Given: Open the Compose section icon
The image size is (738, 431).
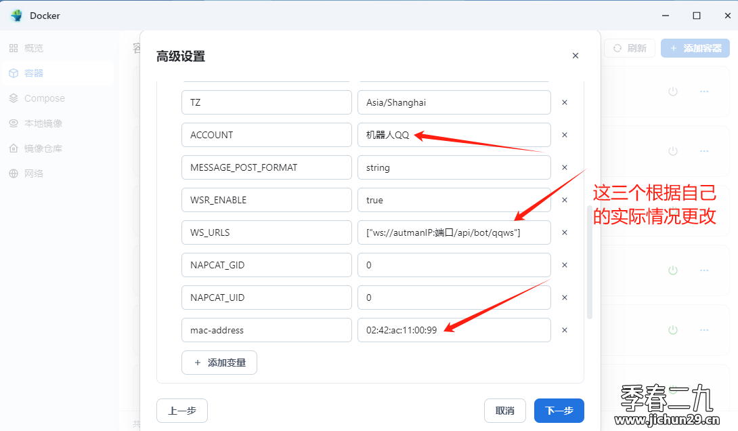Looking at the screenshot, I should click(x=15, y=98).
